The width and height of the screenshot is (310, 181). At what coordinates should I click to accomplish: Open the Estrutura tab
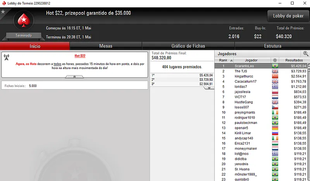click(273, 46)
